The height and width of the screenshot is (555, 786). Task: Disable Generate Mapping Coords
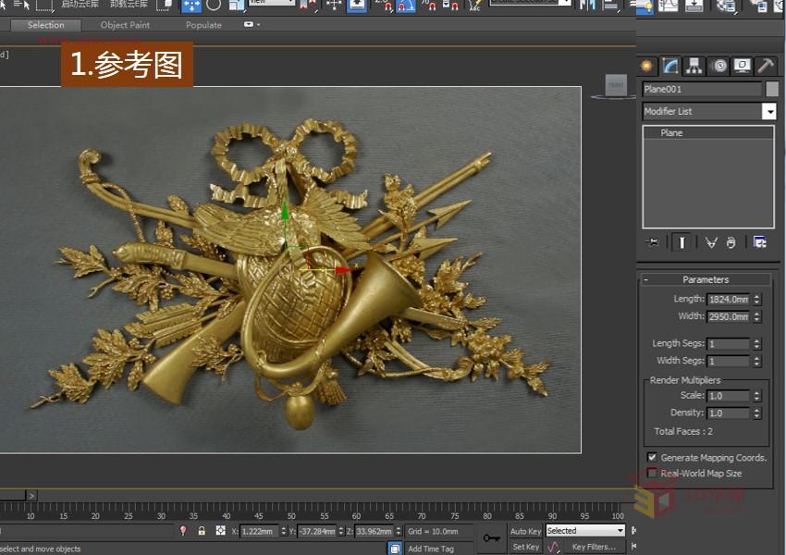pyautogui.click(x=653, y=457)
